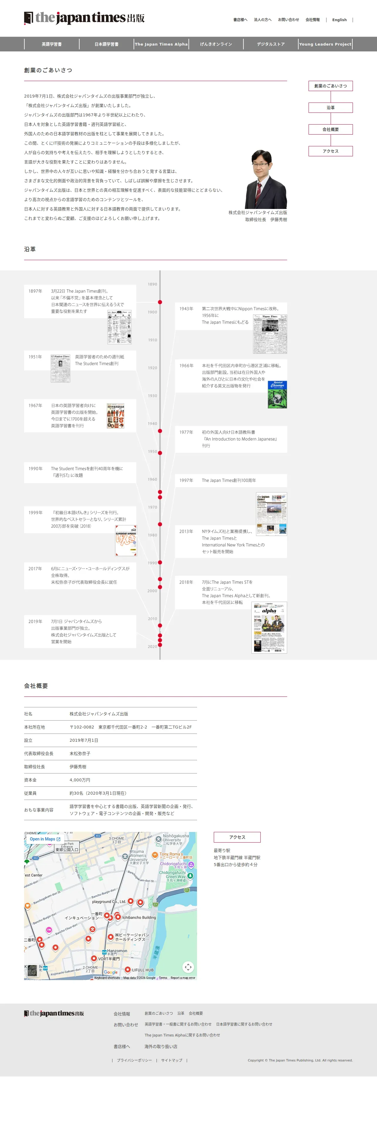Open the 英語学習書 navigation menu
The image size is (377, 1132).
coord(52,44)
